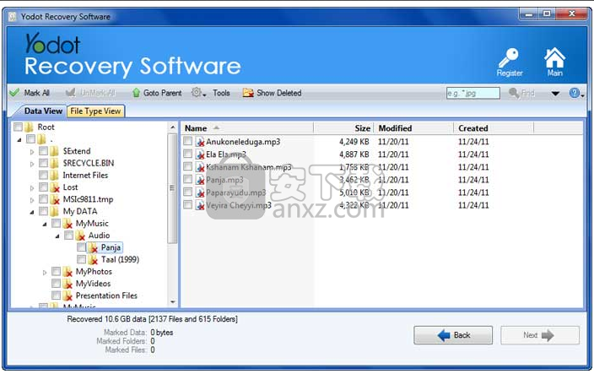594x374 pixels.
Task: Expand the $Extend tree node
Action: 32,152
